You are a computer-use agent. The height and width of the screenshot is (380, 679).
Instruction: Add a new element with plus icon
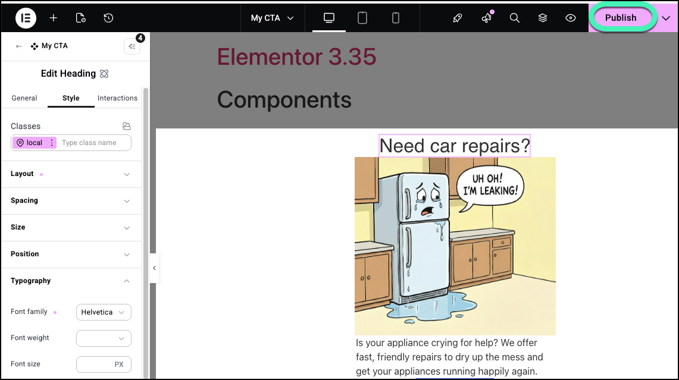click(54, 18)
